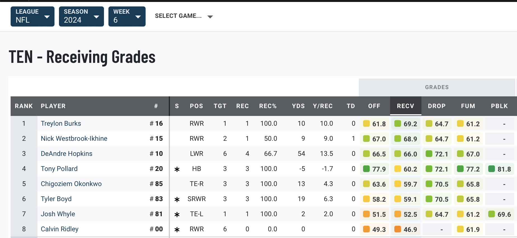Click the asterisk icon beside Tyler Boyd
The height and width of the screenshot is (238, 517).
(177, 199)
